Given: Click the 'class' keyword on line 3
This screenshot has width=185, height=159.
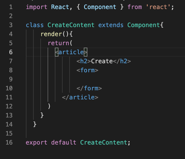Looking at the screenshot, I should coord(35,25).
